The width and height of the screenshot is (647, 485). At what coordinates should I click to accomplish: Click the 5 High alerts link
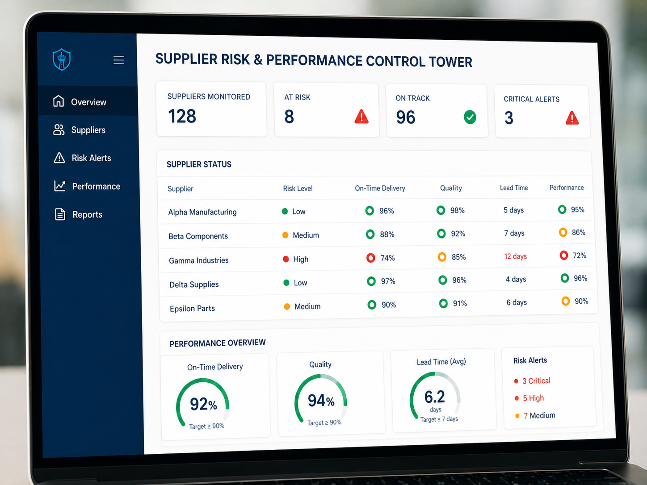pyautogui.click(x=533, y=398)
